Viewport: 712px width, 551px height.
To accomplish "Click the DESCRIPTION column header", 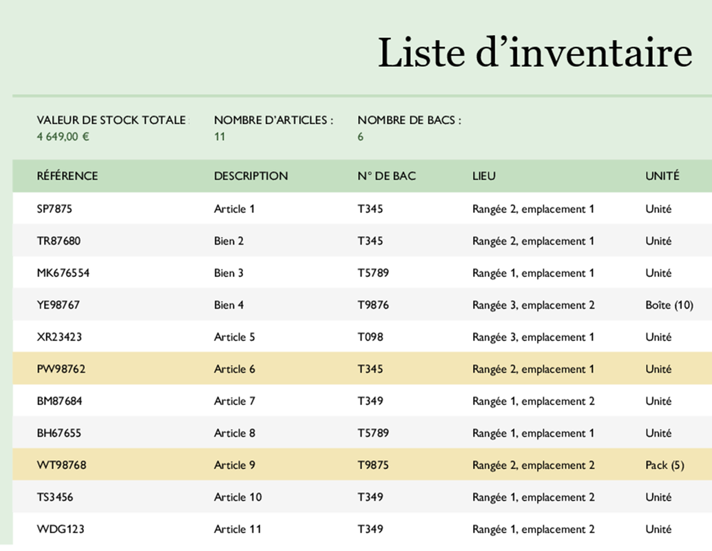I will point(251,176).
